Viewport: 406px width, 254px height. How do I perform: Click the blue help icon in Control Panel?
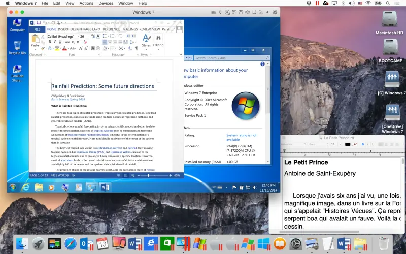point(262,64)
